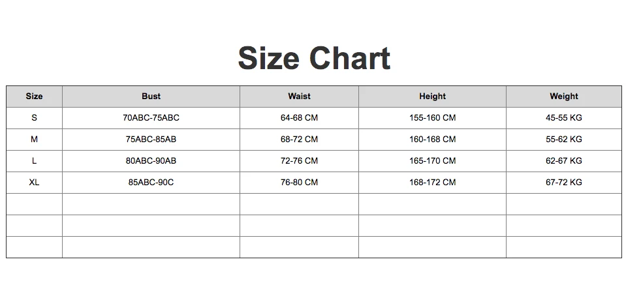Select the 64-68 CM waist cell
This screenshot has height=300, width=626.
tap(299, 118)
